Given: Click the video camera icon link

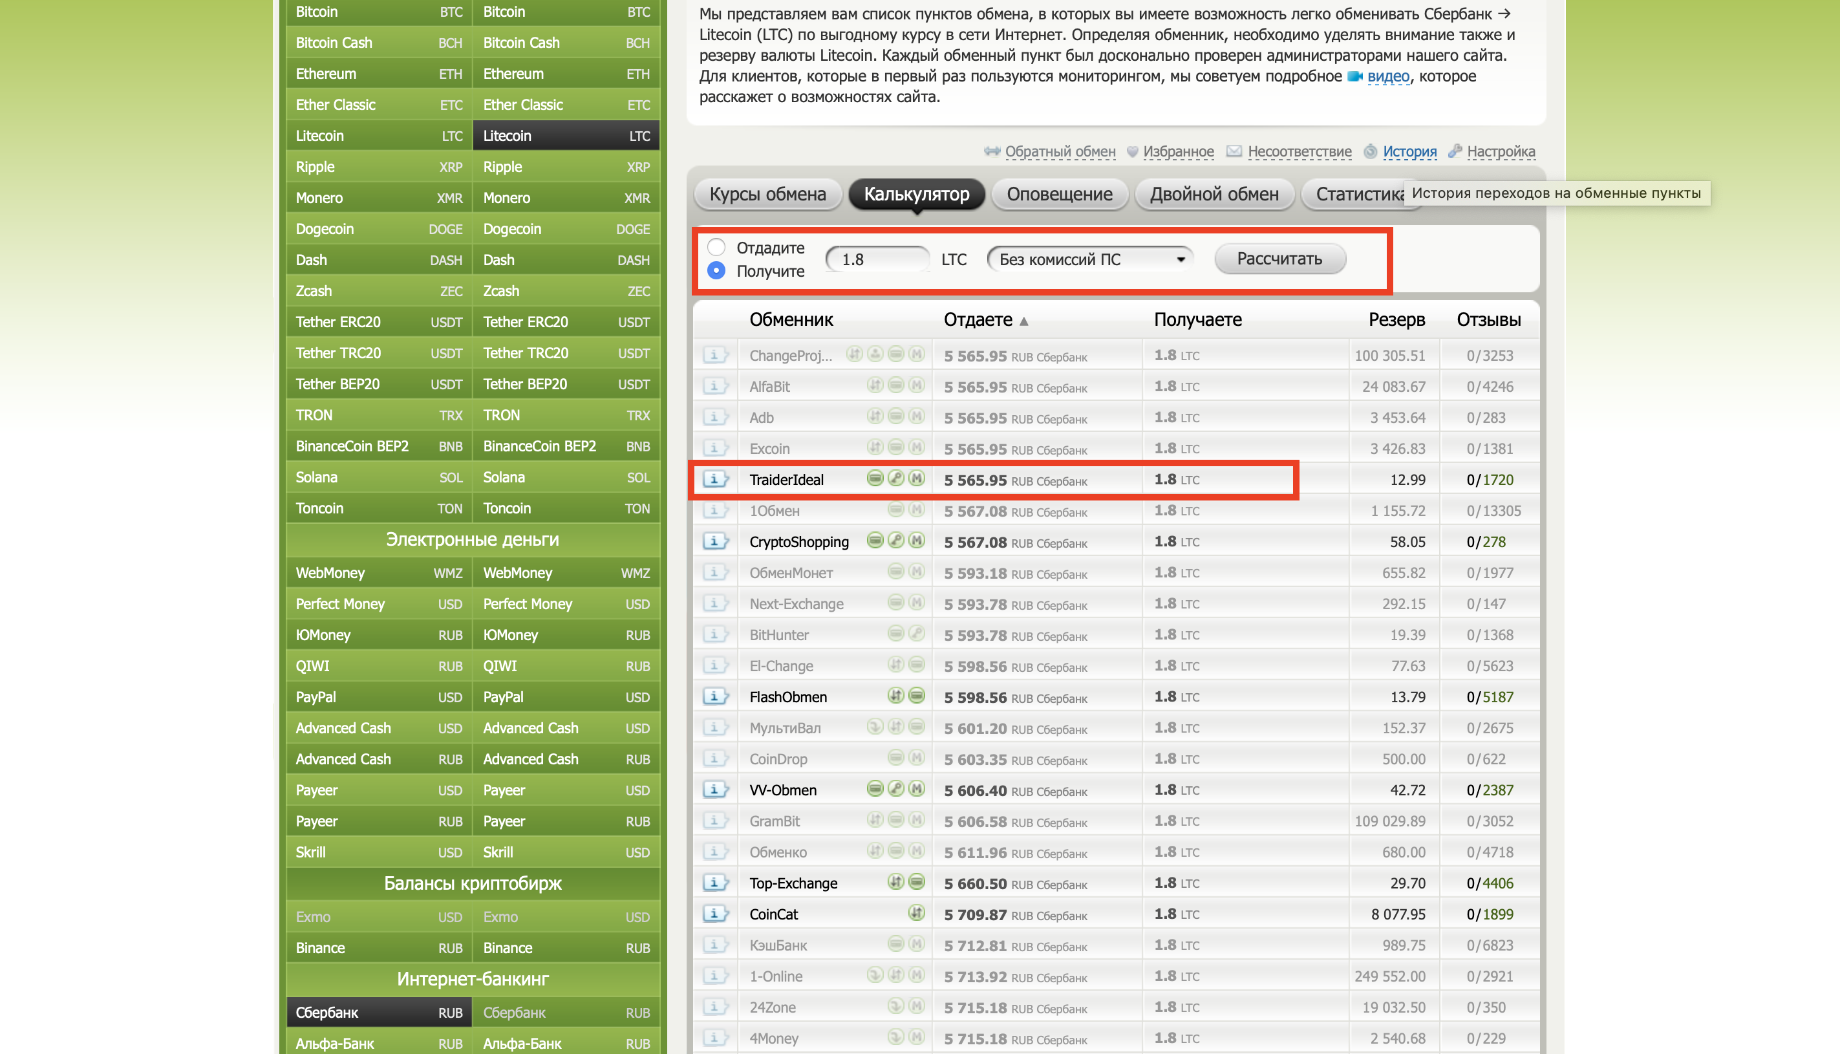Looking at the screenshot, I should point(1354,77).
